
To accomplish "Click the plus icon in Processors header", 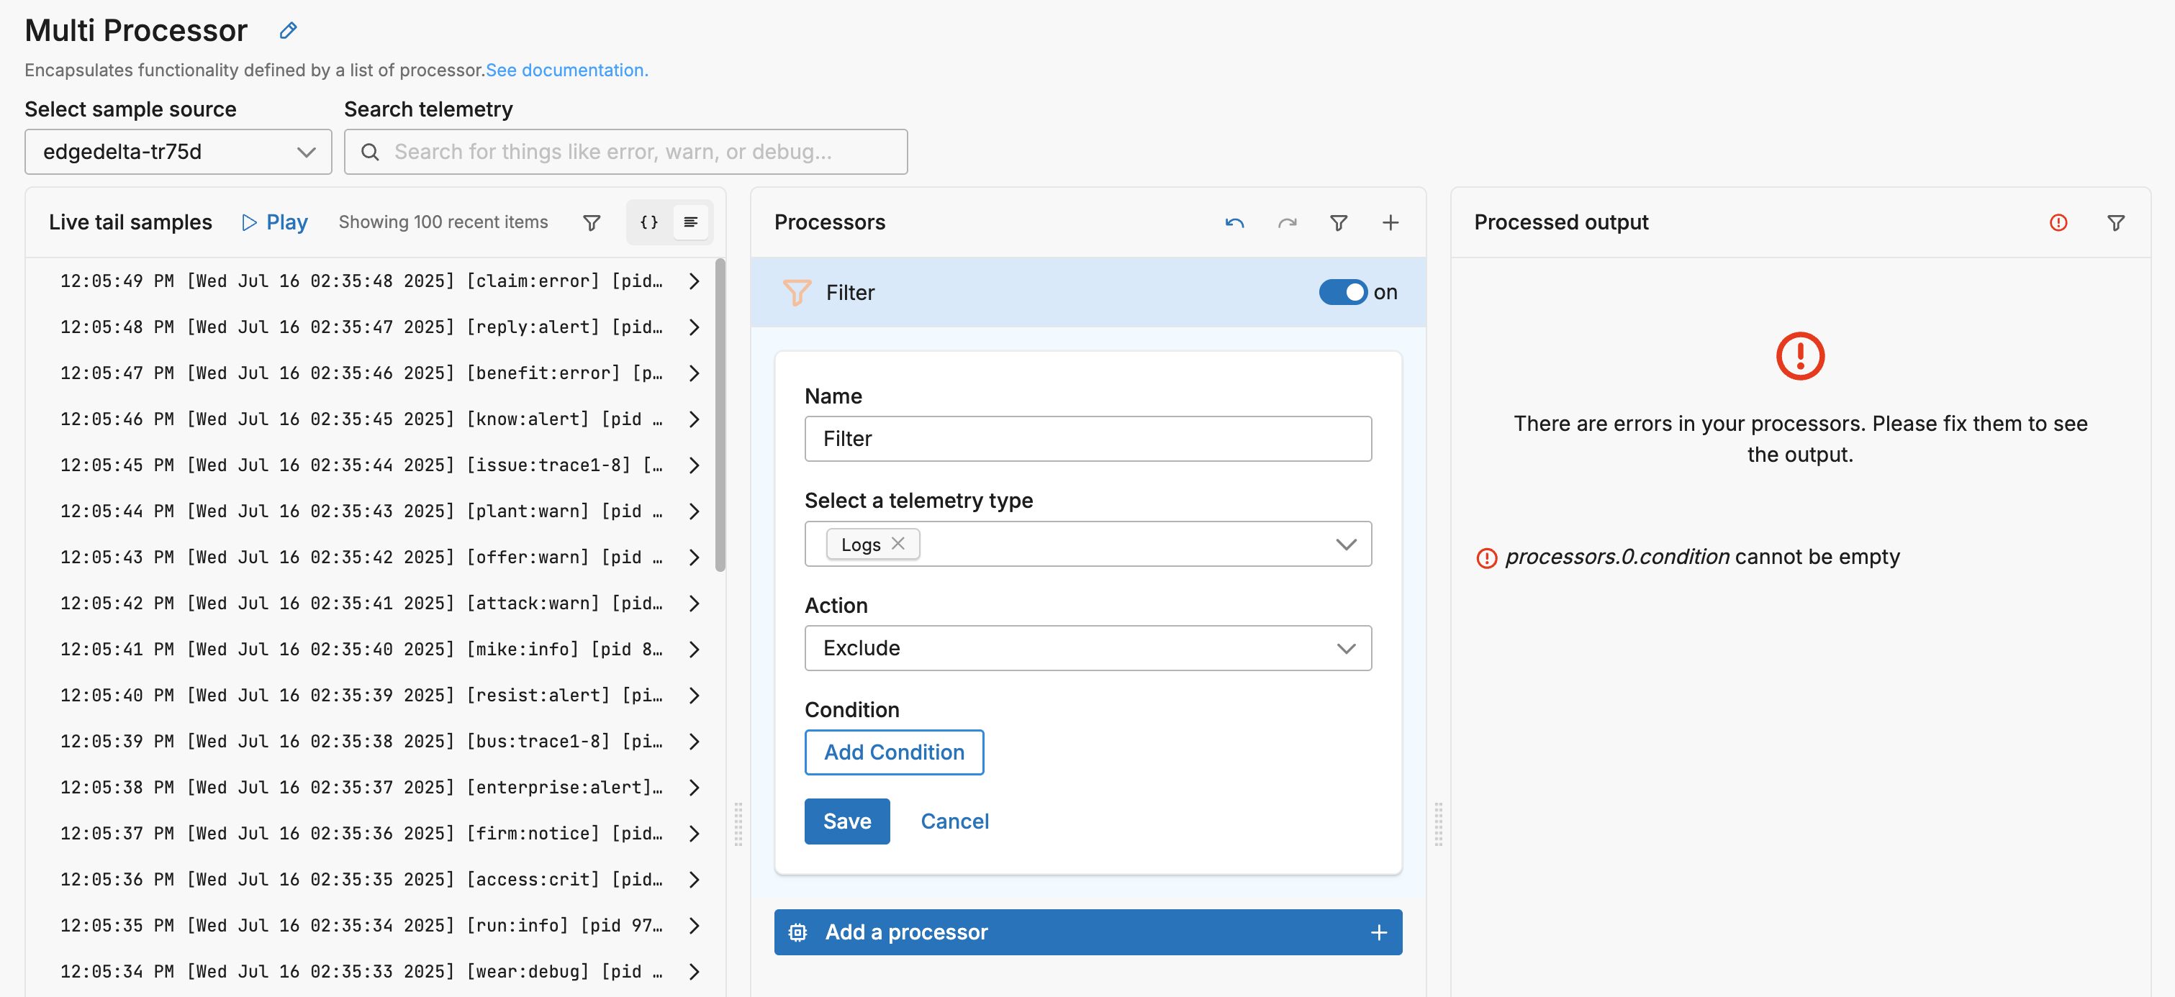I will (1390, 223).
